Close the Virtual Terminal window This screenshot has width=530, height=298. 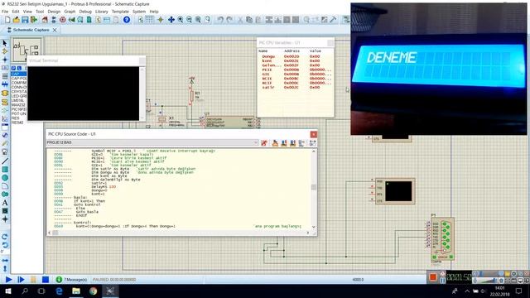click(x=142, y=60)
